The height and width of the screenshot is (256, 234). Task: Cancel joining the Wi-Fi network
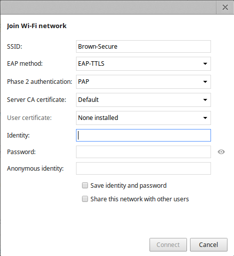pyautogui.click(x=208, y=244)
